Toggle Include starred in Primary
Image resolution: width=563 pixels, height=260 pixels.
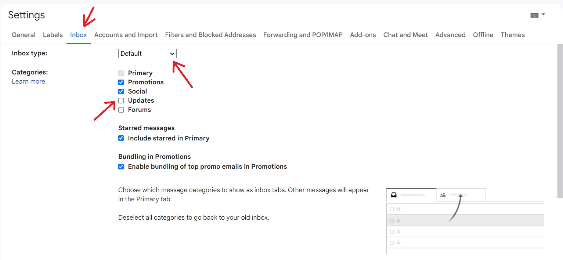pos(121,138)
